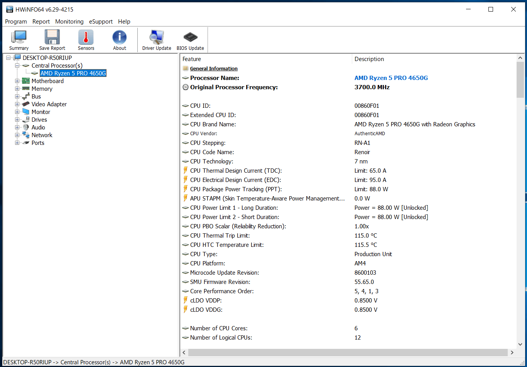Expand the Drives tree node

(x=17, y=120)
